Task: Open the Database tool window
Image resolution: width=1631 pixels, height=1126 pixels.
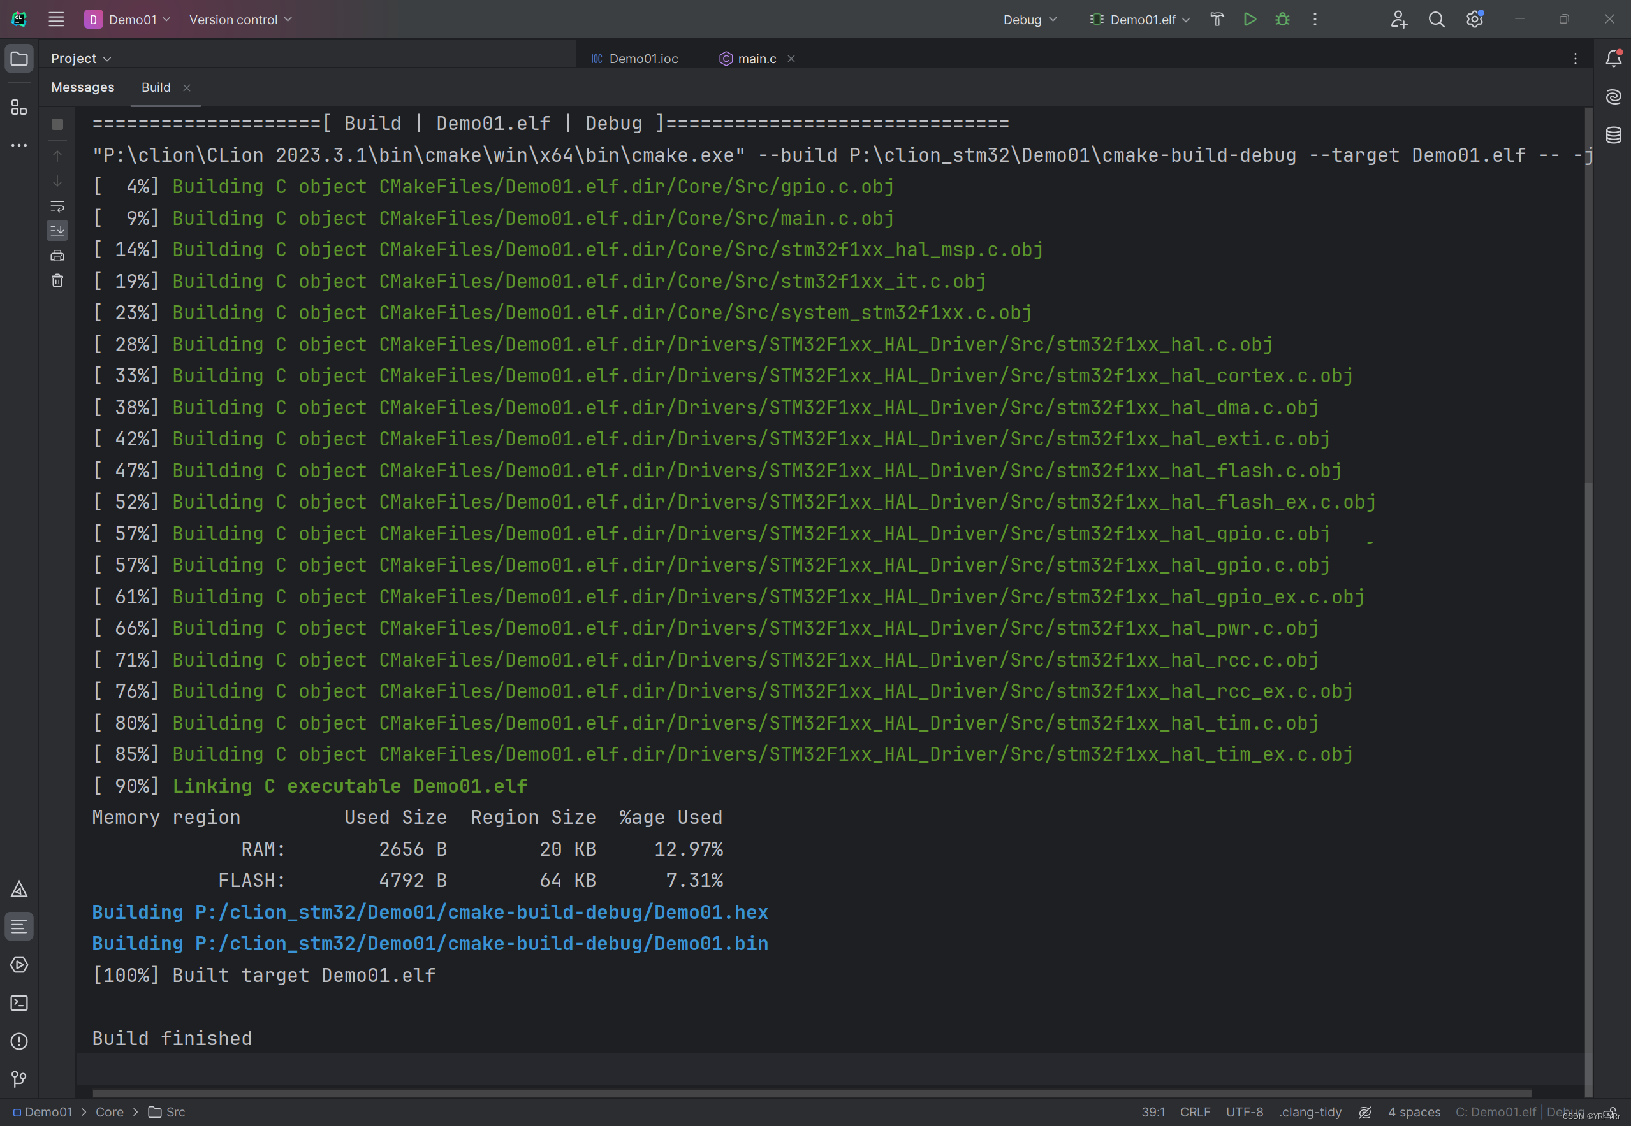Action: click(x=1613, y=134)
